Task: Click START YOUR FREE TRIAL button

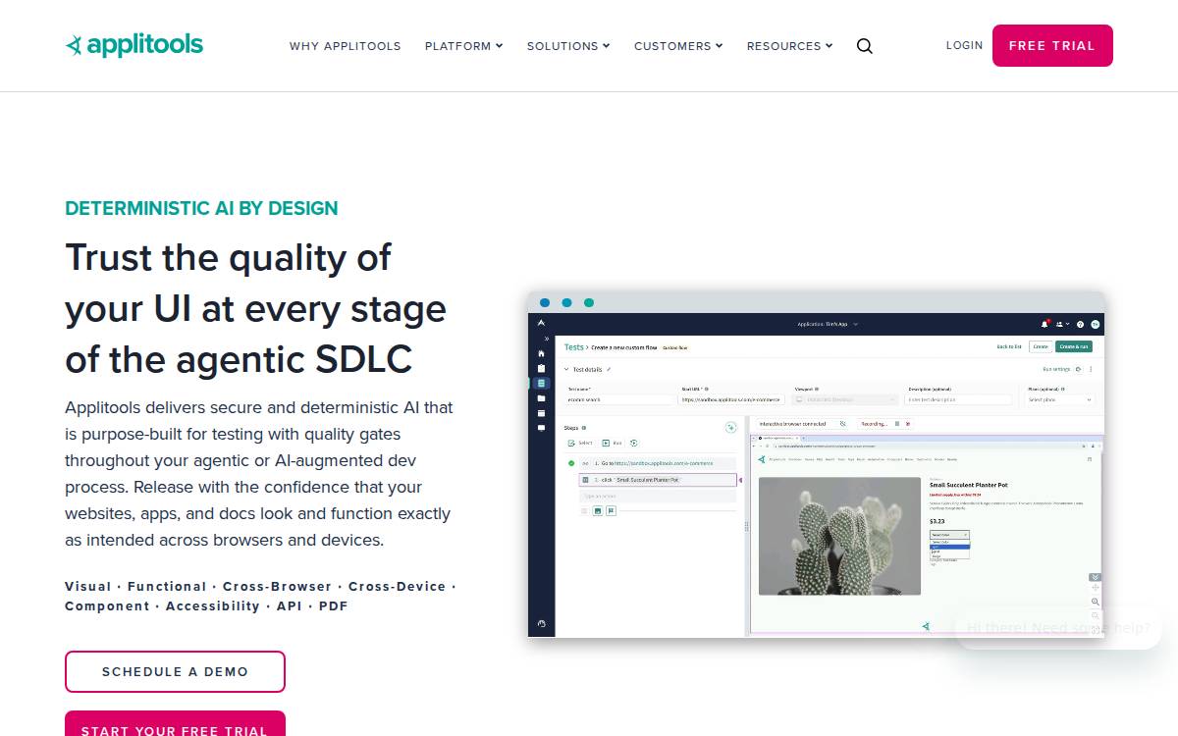Action: tap(175, 724)
